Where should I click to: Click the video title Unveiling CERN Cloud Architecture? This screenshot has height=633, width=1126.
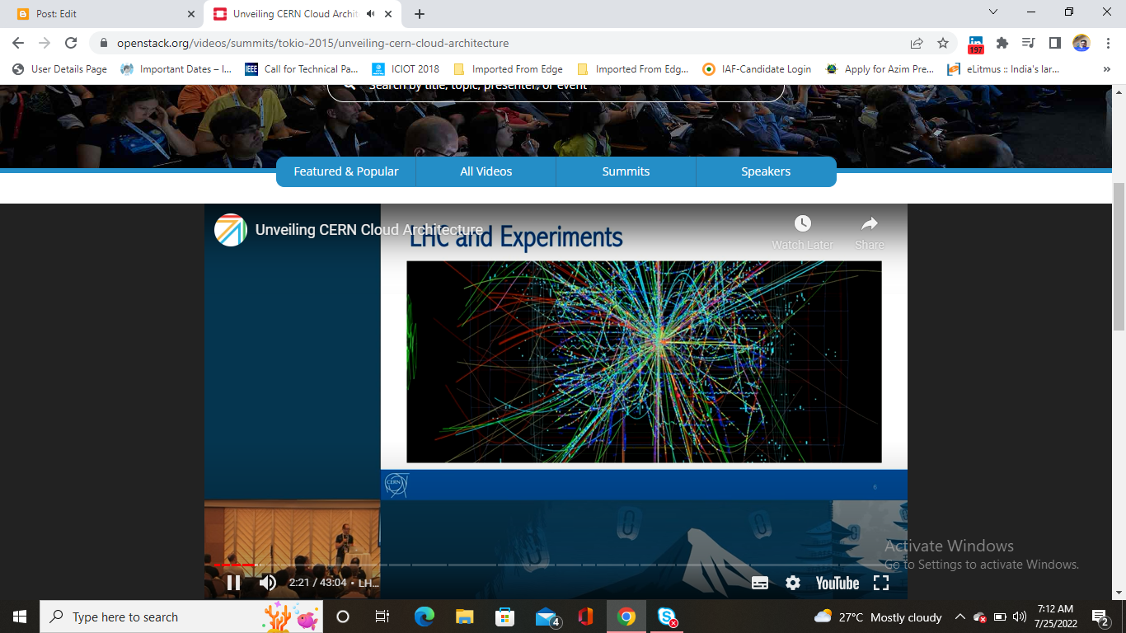click(368, 230)
